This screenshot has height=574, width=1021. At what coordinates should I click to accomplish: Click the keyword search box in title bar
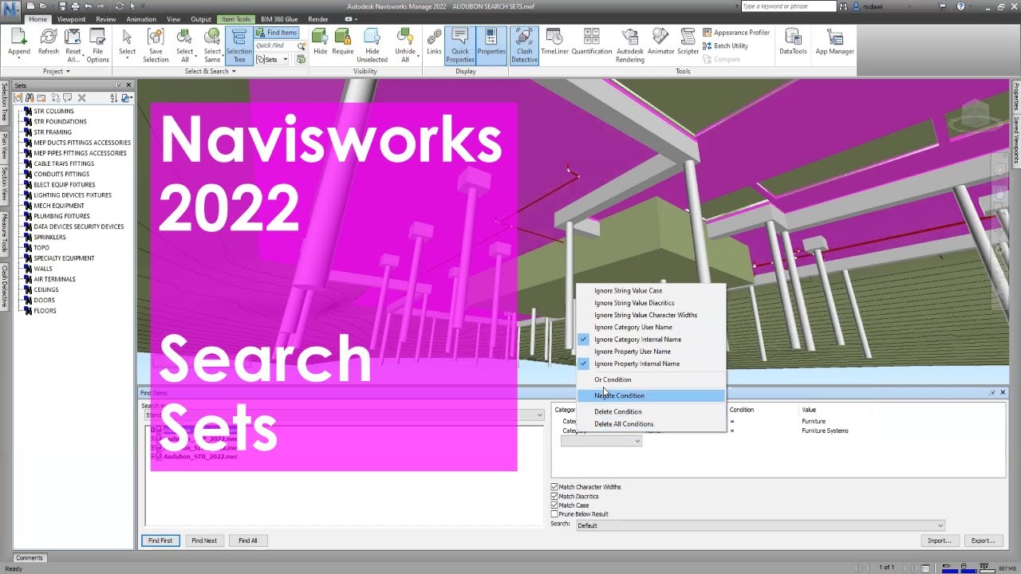(788, 6)
